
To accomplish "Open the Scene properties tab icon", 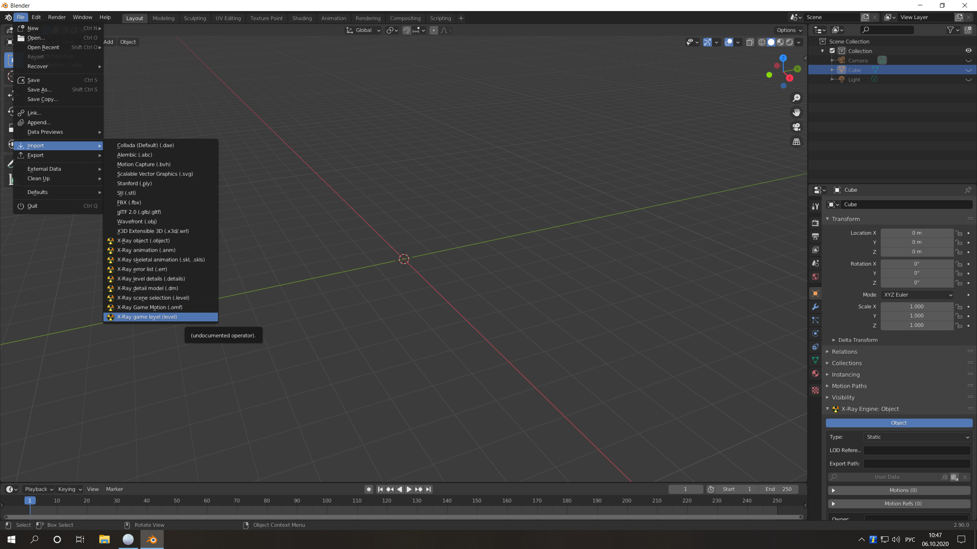I will [816, 263].
